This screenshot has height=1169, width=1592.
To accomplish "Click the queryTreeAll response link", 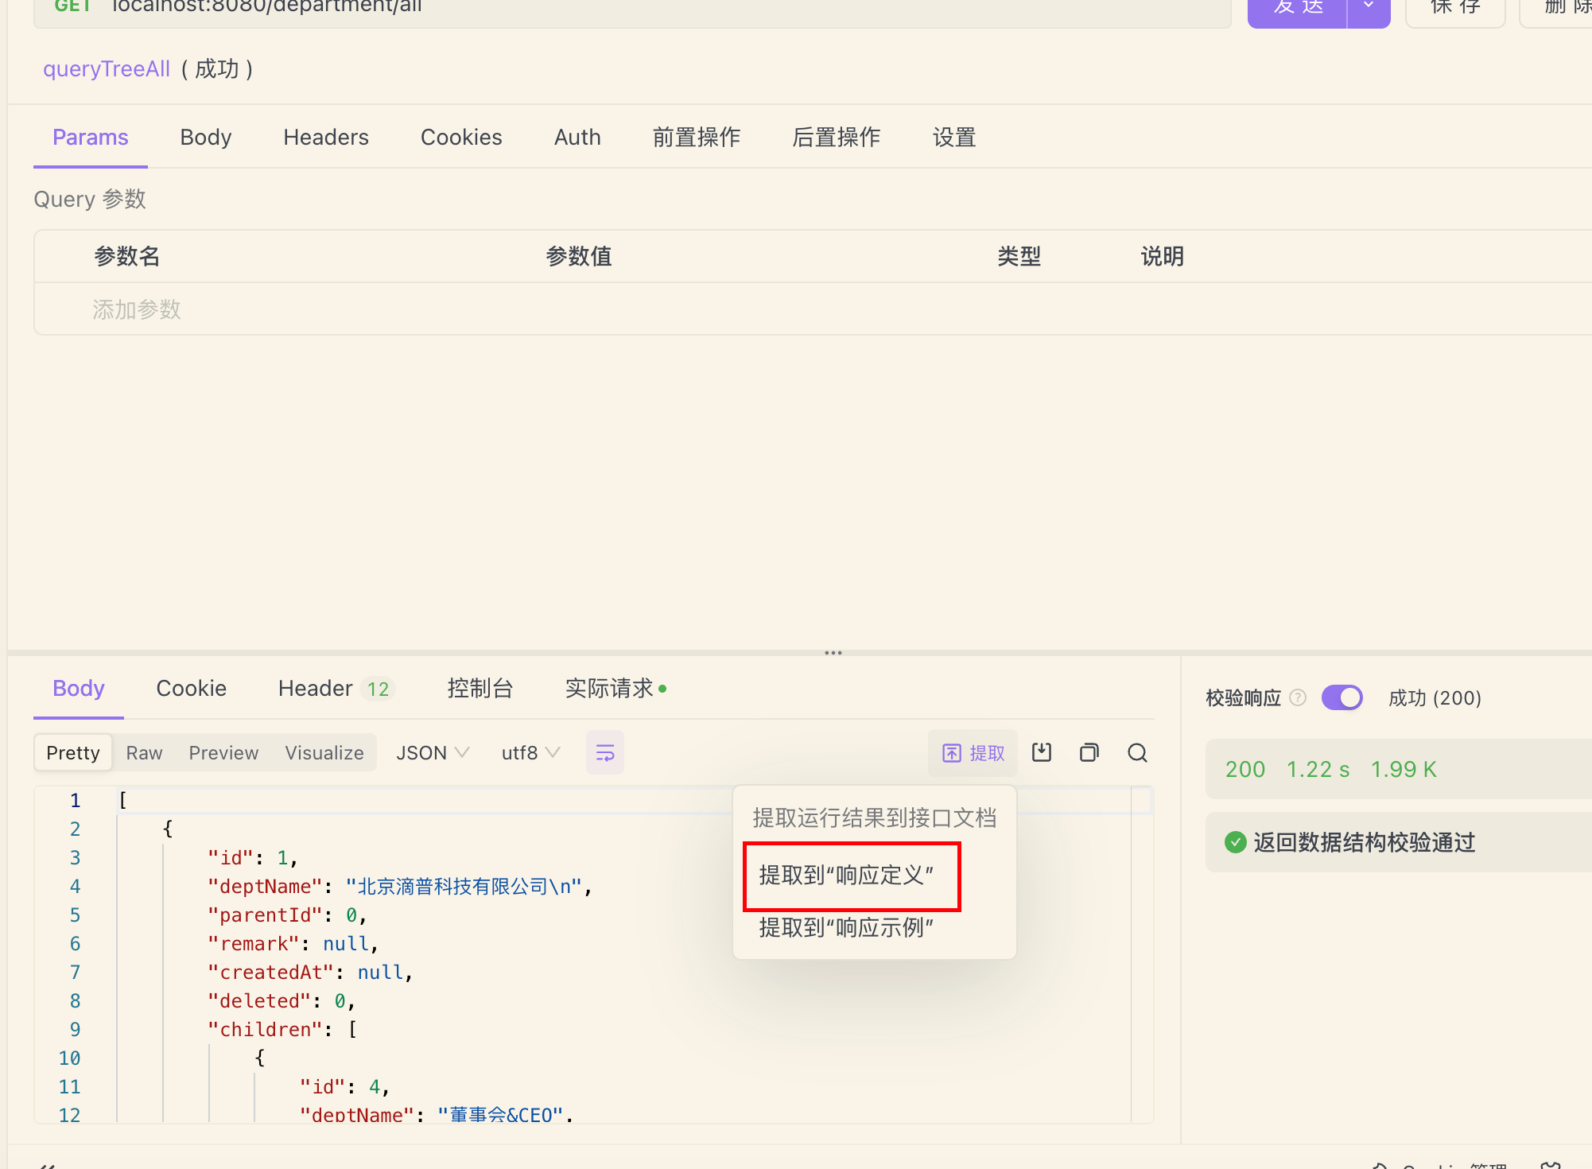I will click(x=107, y=69).
